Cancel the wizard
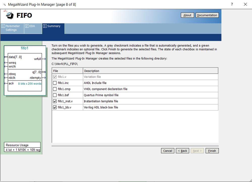 [x=168, y=151]
